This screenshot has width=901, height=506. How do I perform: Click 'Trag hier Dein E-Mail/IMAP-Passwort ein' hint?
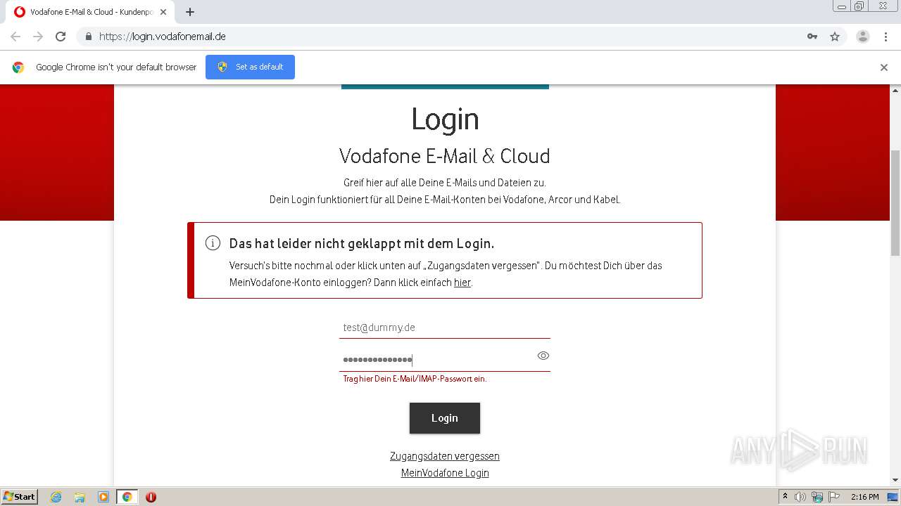415,379
